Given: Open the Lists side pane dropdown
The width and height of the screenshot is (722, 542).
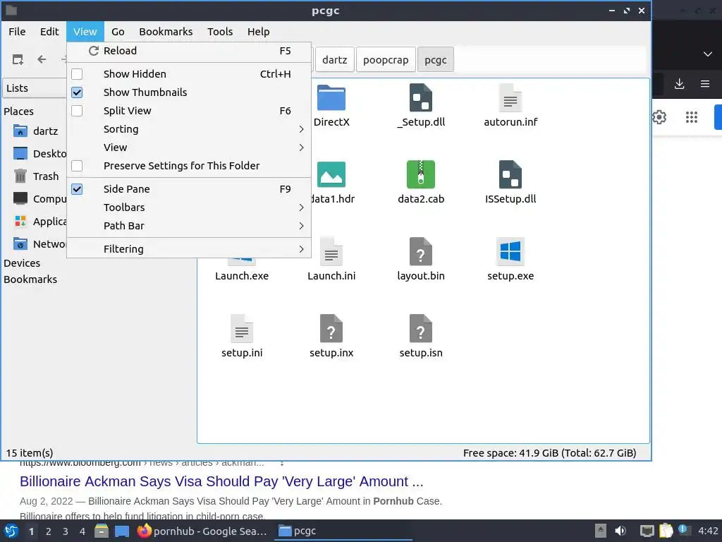Looking at the screenshot, I should pos(35,88).
